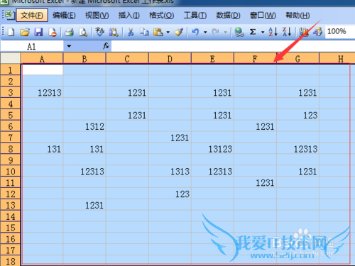
Task: Click the 100% zoom combo box
Action: pyautogui.click(x=340, y=31)
